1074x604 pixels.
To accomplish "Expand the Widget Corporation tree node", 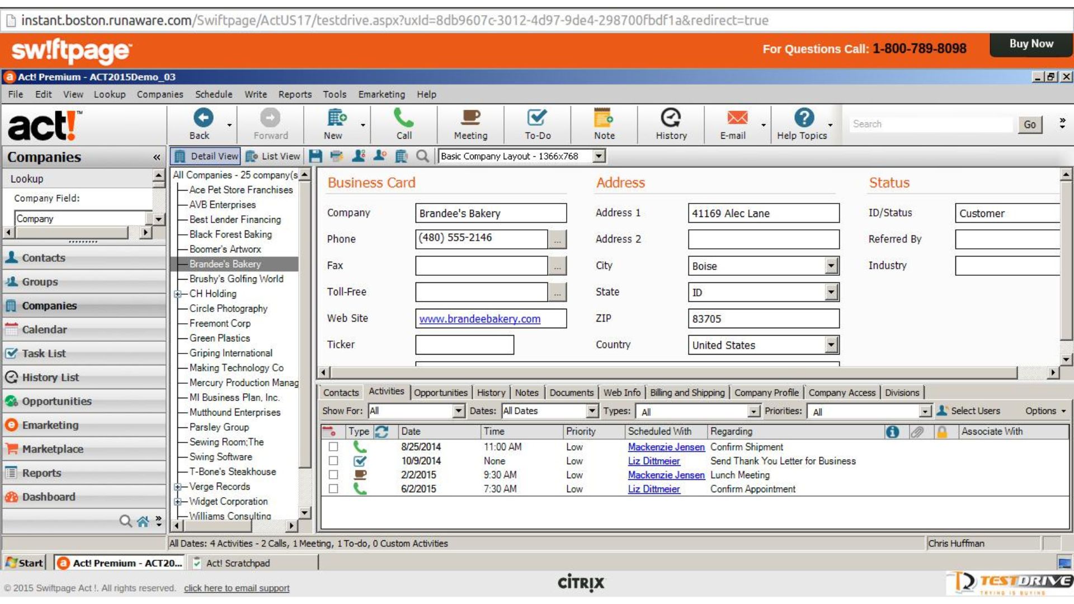I will coord(177,502).
